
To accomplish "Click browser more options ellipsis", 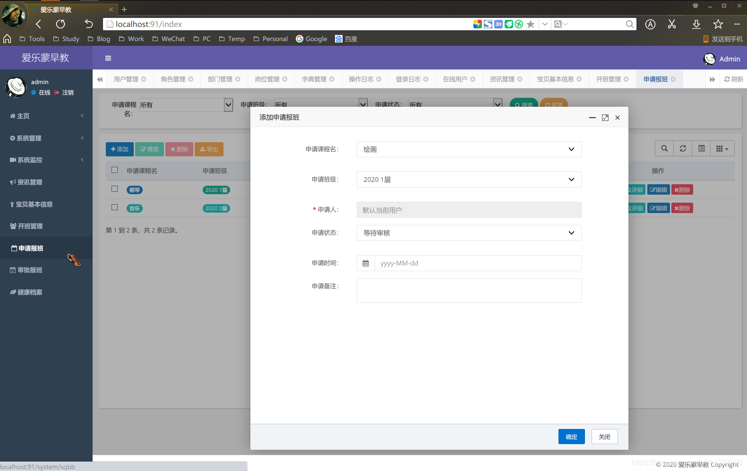I will click(737, 24).
